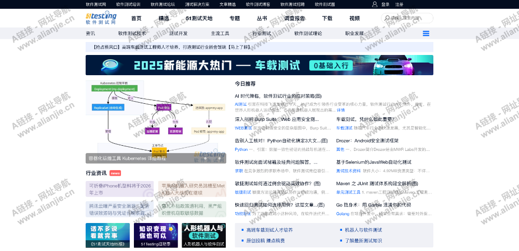Switch to the 行业测试 sub-navigation tab
The height and width of the screenshot is (251, 519).
point(262,33)
